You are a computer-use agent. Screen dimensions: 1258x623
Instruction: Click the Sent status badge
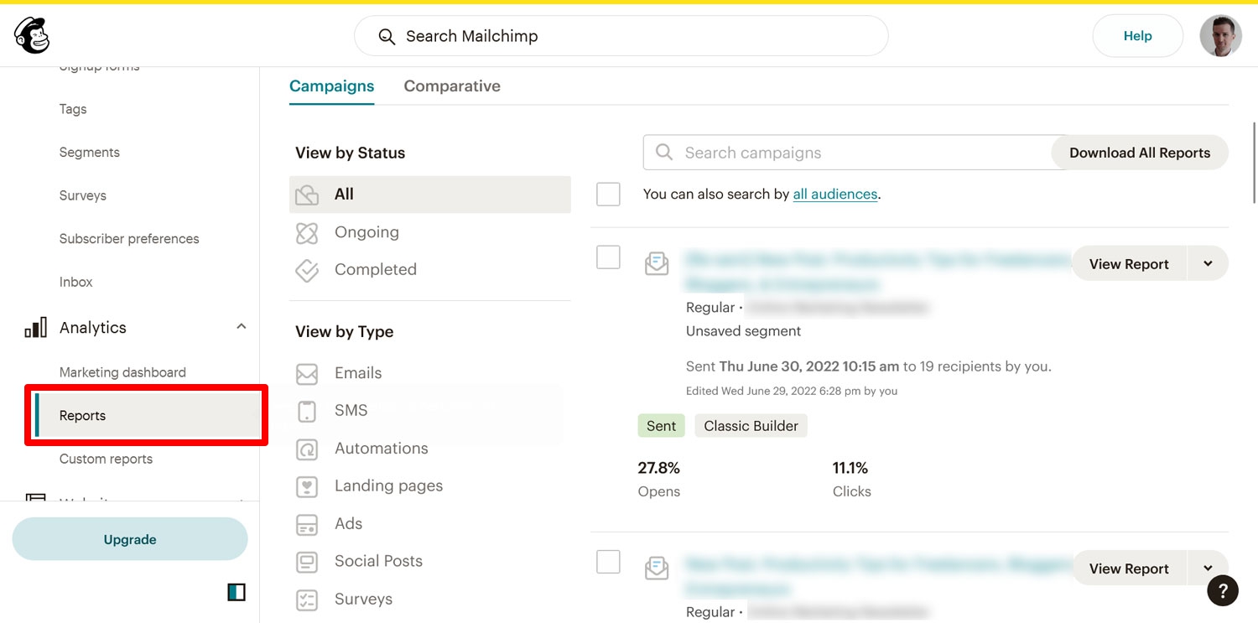[661, 426]
